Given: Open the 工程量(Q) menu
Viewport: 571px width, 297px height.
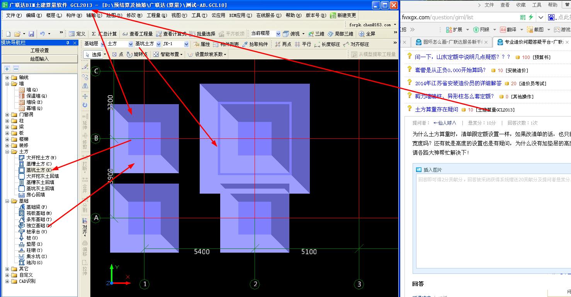Looking at the screenshot, I should coord(157,15).
